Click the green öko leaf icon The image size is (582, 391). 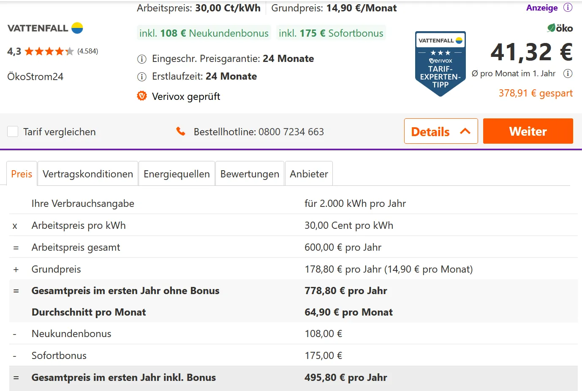551,28
